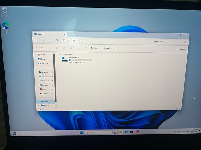Open the Sort dropdown
201x150 pixels.
tap(95, 48)
